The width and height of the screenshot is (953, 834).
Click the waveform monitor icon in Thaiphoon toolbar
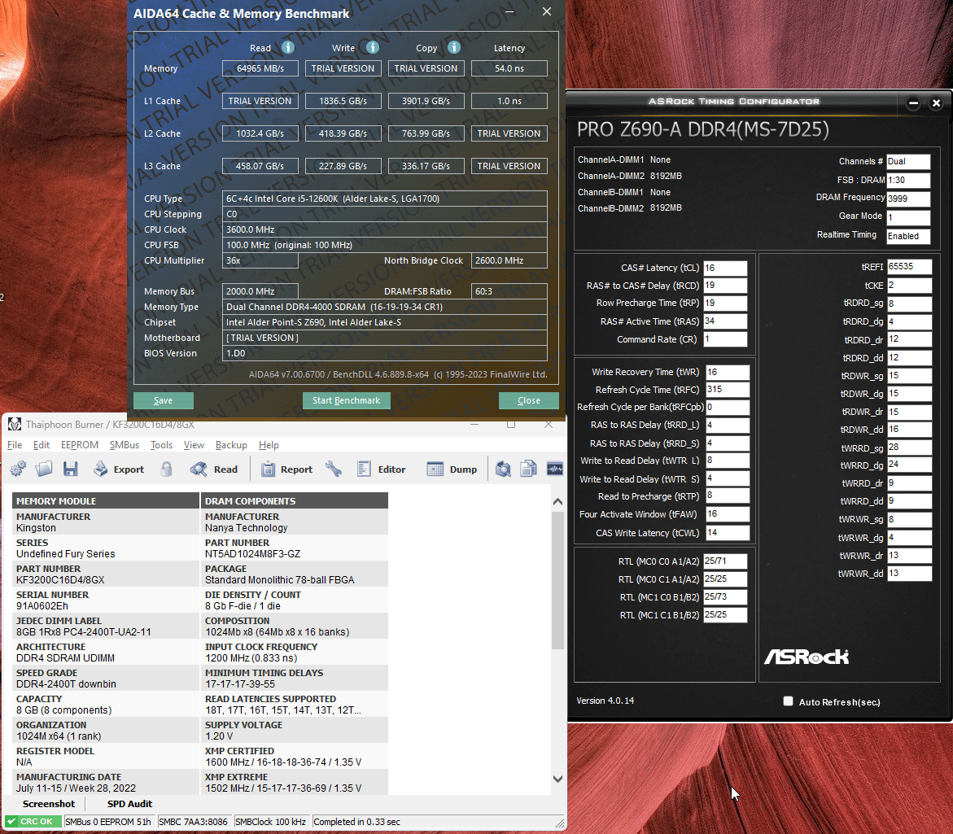555,469
